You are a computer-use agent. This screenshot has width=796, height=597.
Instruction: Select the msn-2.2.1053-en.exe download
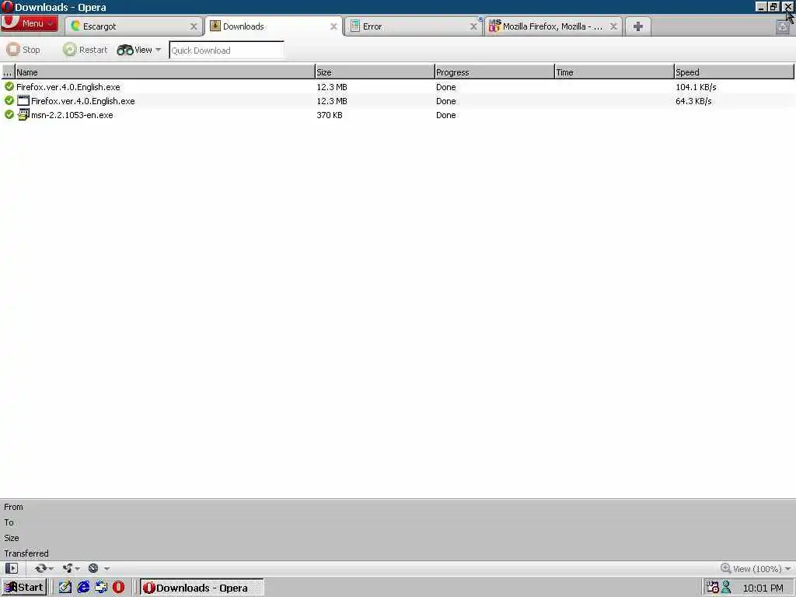point(398,115)
